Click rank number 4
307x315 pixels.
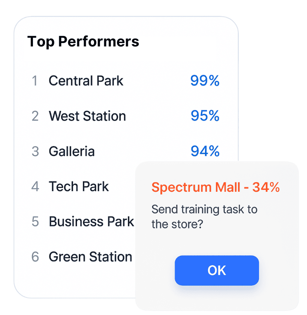click(x=35, y=187)
